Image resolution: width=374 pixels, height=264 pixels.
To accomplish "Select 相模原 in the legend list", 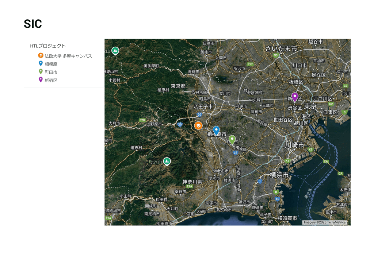I will pyautogui.click(x=51, y=64).
